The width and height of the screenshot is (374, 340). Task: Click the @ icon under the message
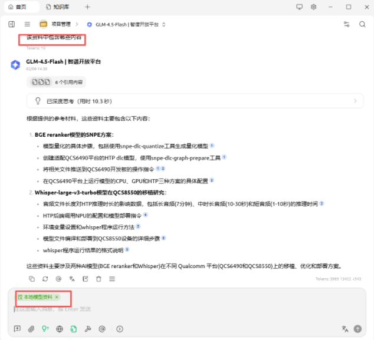58,279
